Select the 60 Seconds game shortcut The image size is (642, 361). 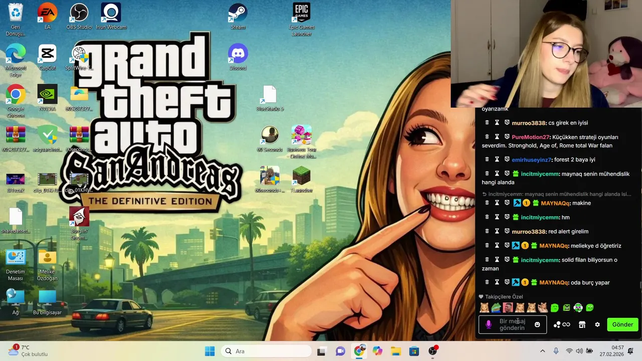pos(270,138)
